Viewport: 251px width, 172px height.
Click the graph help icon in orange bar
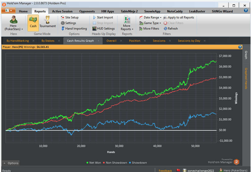pyautogui.click(x=240, y=47)
